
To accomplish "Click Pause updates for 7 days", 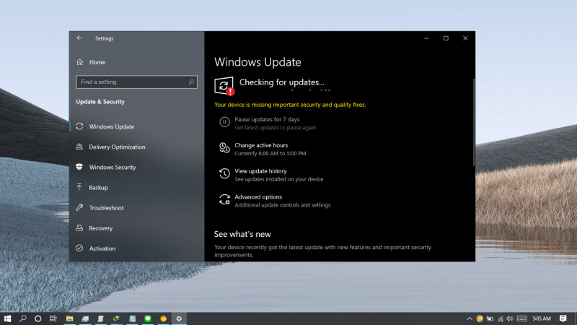I will 267,119.
